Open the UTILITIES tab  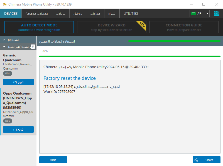(x=131, y=14)
